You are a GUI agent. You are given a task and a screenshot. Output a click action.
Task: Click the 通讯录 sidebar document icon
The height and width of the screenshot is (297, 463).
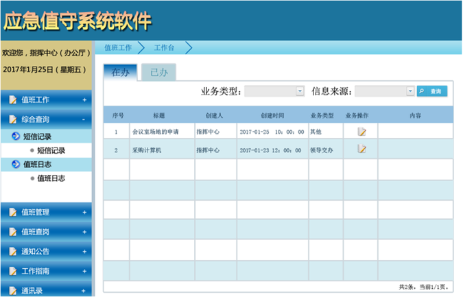pyautogui.click(x=13, y=291)
